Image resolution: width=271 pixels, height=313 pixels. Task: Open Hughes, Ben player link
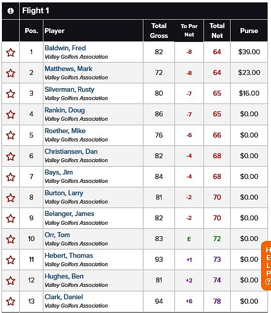[x=64, y=276]
